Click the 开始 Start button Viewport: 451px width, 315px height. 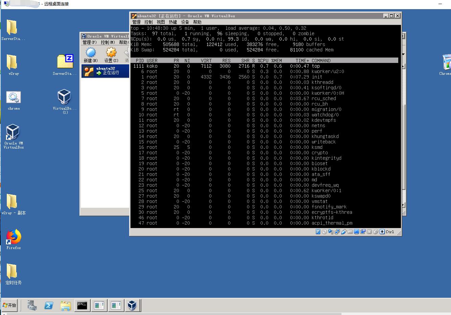click(x=10, y=305)
